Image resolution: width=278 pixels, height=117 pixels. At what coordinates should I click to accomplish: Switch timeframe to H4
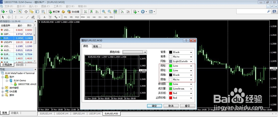pyautogui.click(x=94, y=17)
